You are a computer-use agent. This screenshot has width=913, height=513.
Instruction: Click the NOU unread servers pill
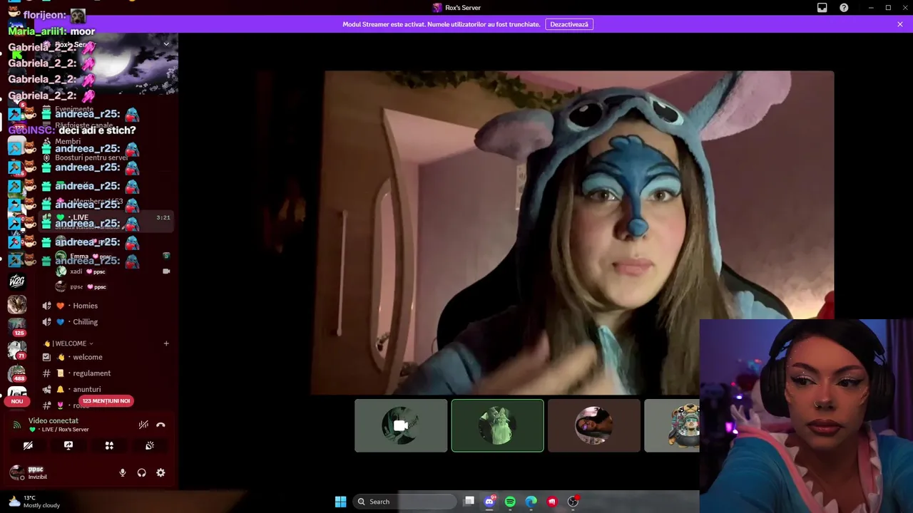point(17,401)
